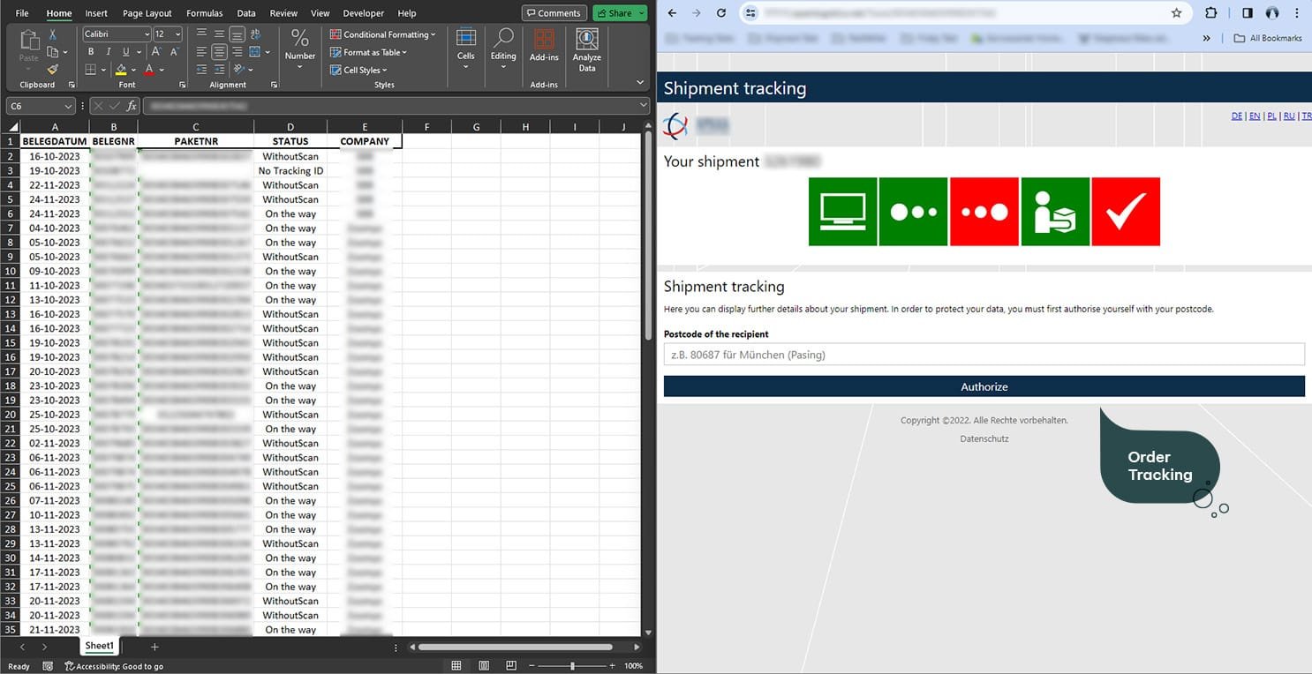This screenshot has width=1312, height=674.
Task: Click the Datenschutz link
Action: pos(984,438)
